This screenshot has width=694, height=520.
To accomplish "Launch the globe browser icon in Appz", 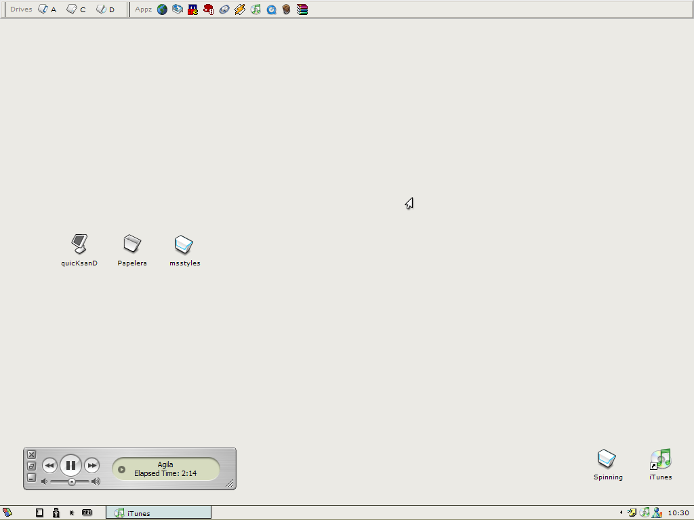I will click(x=162, y=9).
